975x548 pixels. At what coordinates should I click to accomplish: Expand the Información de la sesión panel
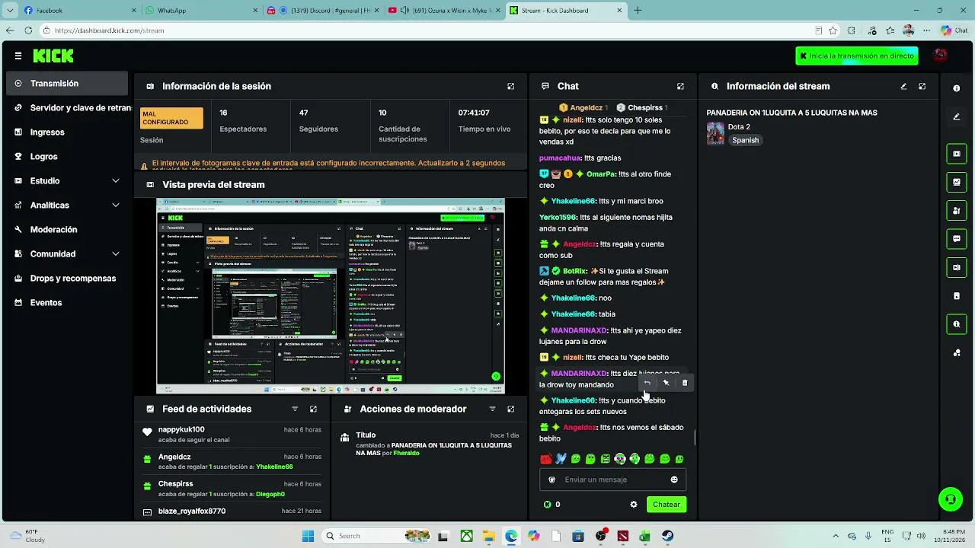(x=510, y=87)
